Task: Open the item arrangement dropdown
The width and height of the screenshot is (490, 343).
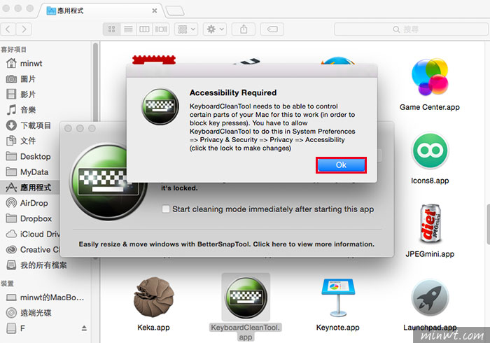Action: coord(186,29)
